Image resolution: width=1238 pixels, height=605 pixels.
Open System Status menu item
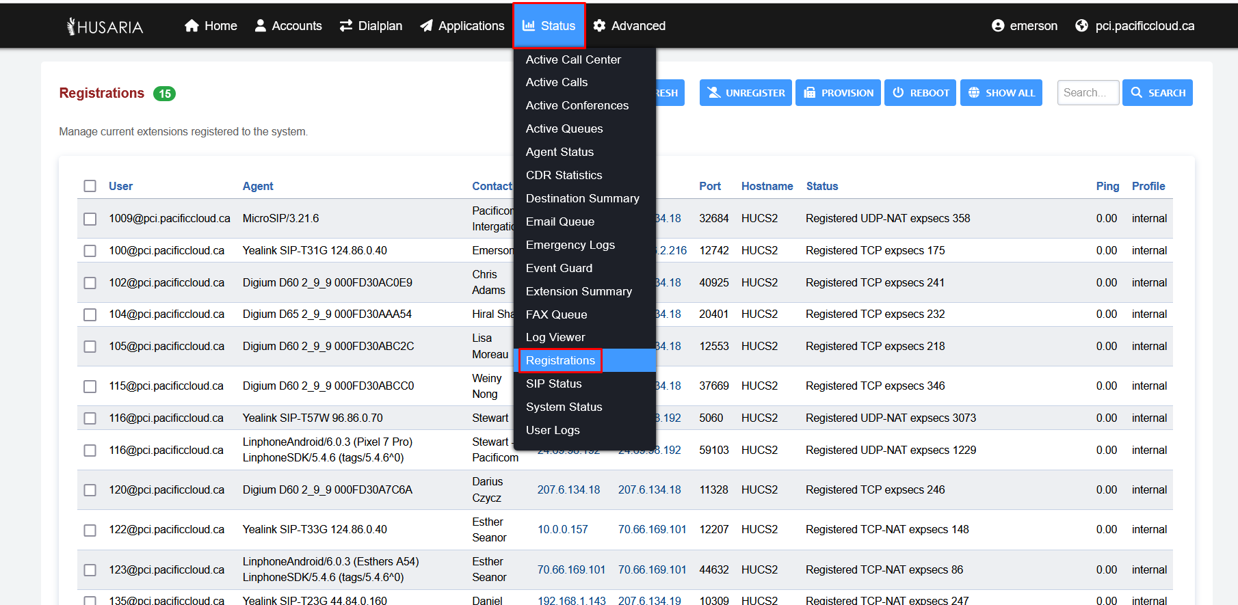pos(585,407)
